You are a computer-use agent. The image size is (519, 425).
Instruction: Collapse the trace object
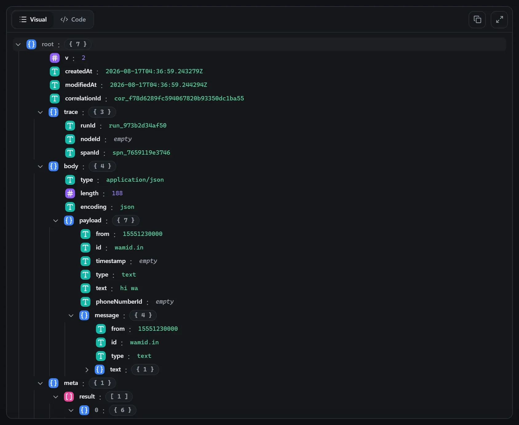click(x=40, y=112)
